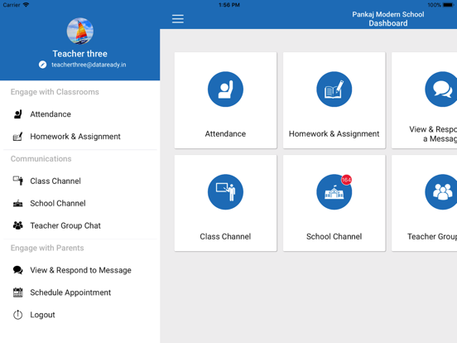Tap the Class Channel tile label
The width and height of the screenshot is (457, 343).
225,237
